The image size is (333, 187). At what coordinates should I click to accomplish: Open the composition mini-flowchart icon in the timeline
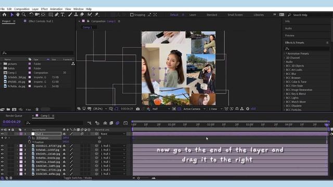[89, 123]
